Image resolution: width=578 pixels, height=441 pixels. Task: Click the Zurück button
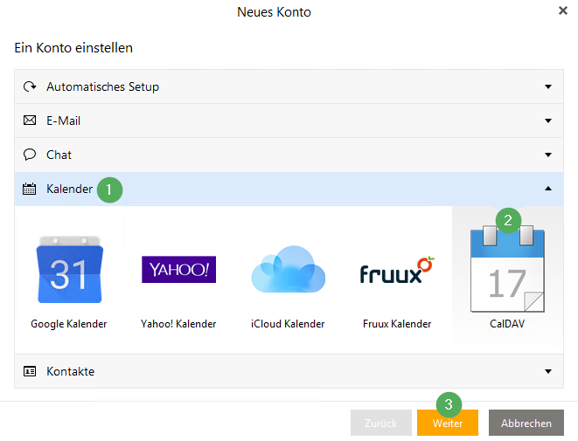point(381,423)
